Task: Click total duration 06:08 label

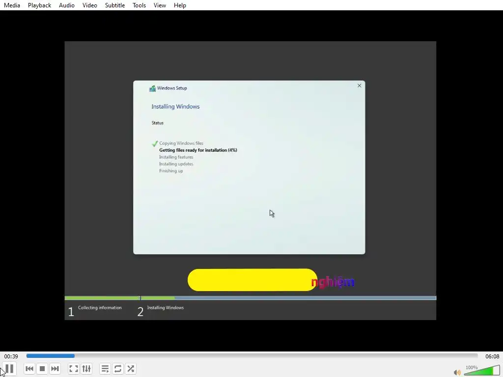Action: [492, 356]
